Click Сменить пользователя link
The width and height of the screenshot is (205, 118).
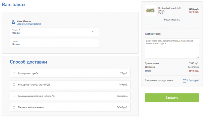tap(29, 24)
